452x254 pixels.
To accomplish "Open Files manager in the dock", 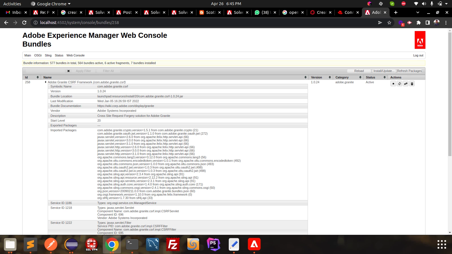I will [x=10, y=244].
